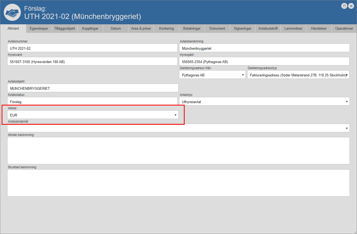This screenshot has width=357, height=234.
Task: Switch to the Egenskaper tab
Action: coord(39,28)
